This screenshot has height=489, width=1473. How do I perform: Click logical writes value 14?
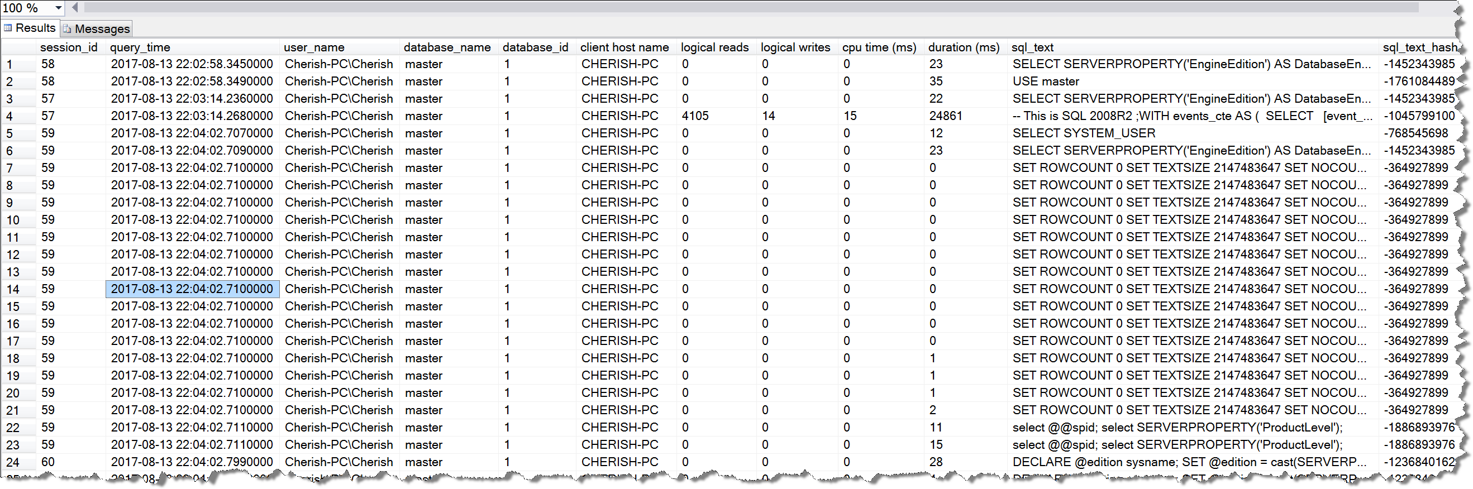768,116
